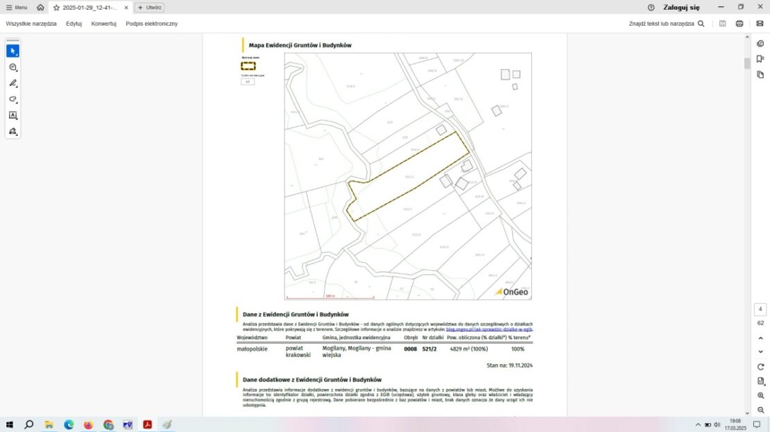Open the clock showing 19:08

click(735, 424)
